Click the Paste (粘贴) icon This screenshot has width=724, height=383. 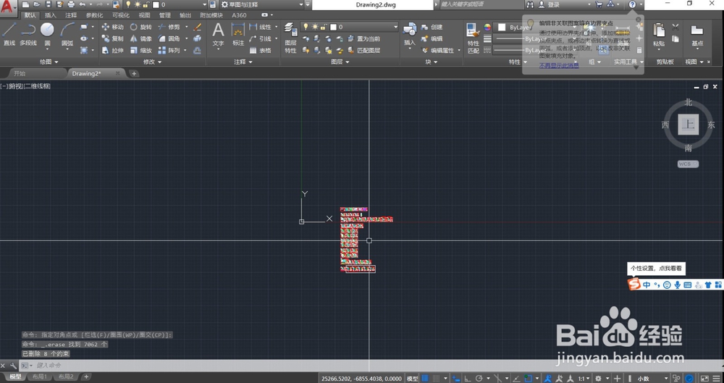(659, 35)
